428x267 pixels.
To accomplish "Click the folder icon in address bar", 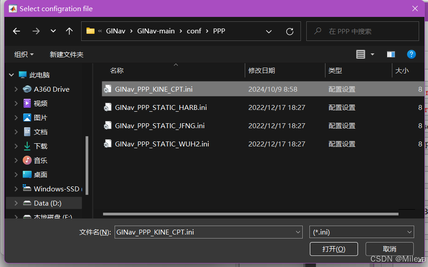I will pyautogui.click(x=91, y=31).
